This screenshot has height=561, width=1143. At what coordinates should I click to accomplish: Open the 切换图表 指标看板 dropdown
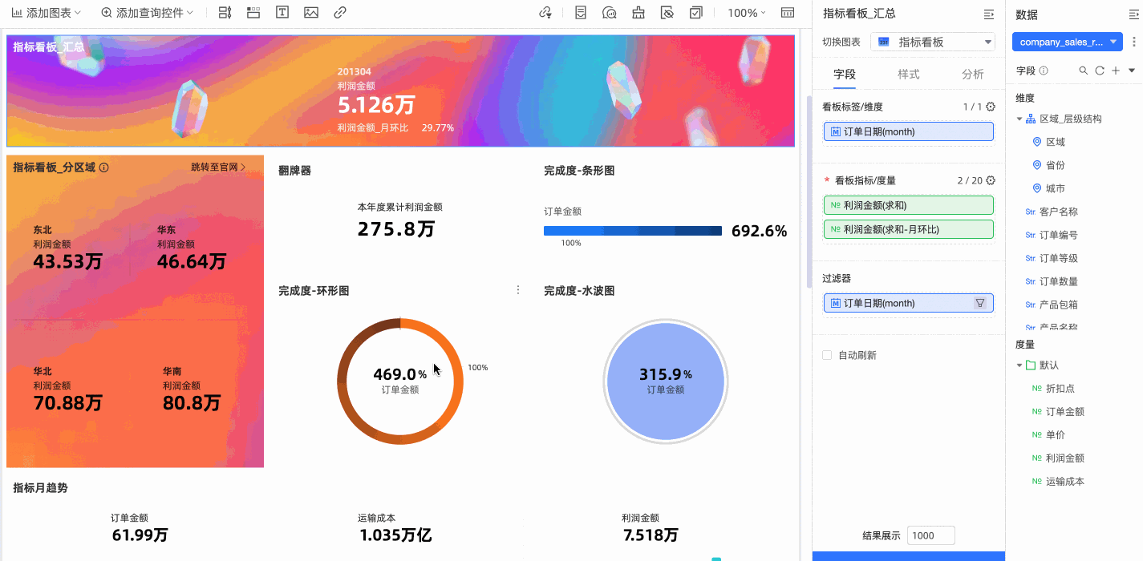coord(933,42)
